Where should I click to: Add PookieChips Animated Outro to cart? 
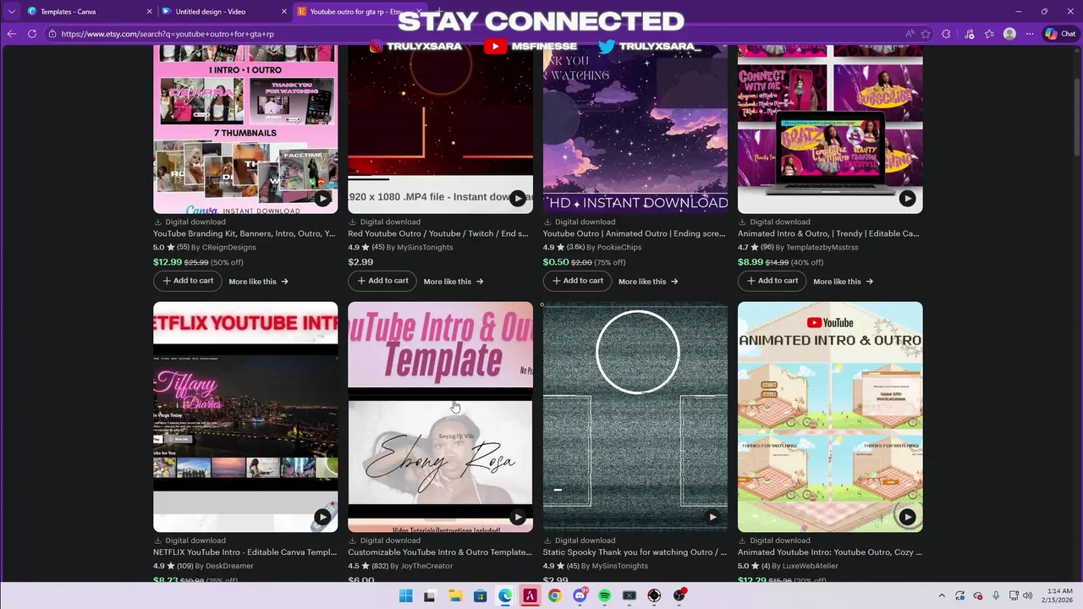[x=577, y=281]
